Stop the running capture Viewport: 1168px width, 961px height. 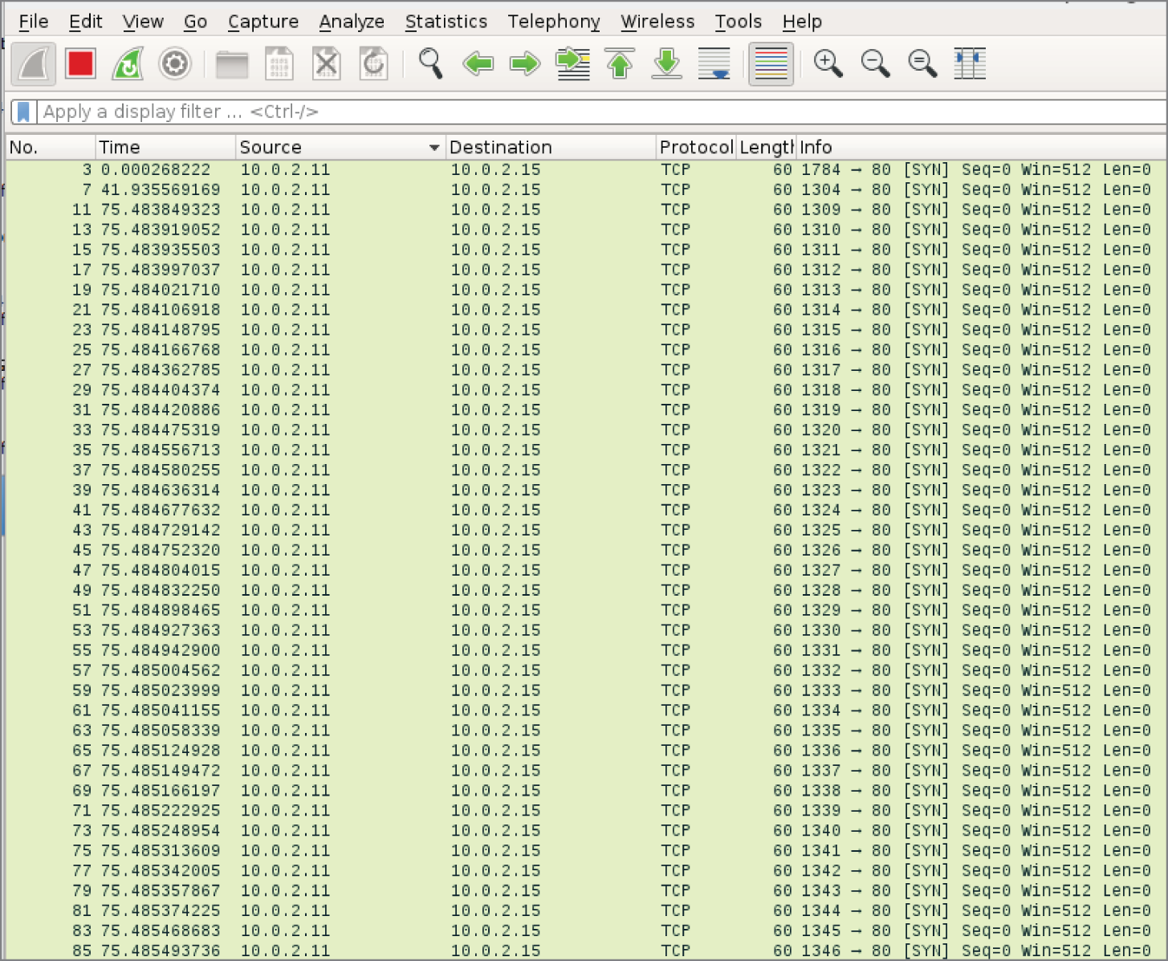tap(81, 64)
